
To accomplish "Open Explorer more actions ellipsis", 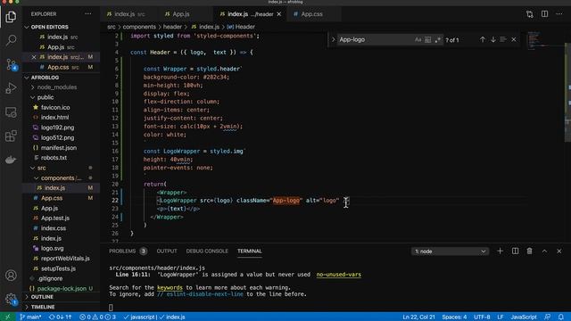I will coord(88,14).
